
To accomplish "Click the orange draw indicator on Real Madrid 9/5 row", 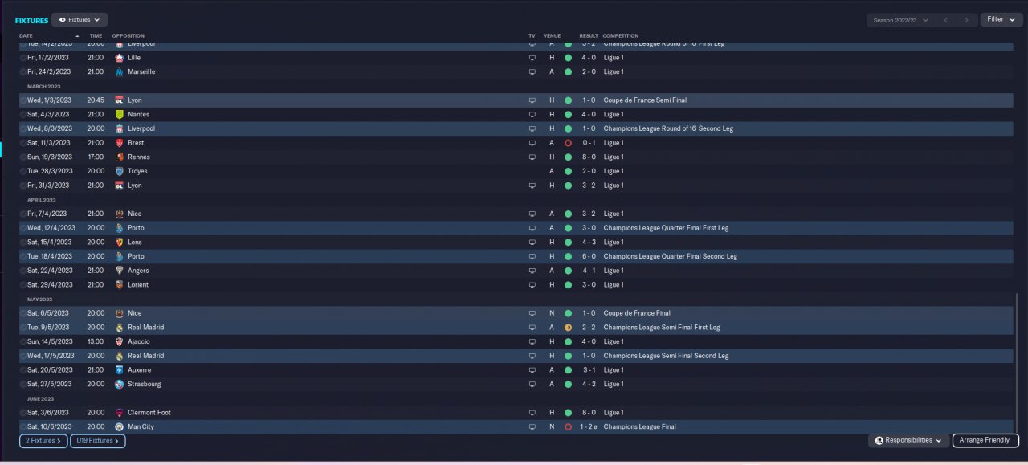I will click(x=568, y=328).
